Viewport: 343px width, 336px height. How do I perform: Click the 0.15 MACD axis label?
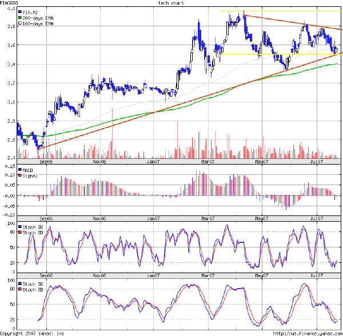10,166
